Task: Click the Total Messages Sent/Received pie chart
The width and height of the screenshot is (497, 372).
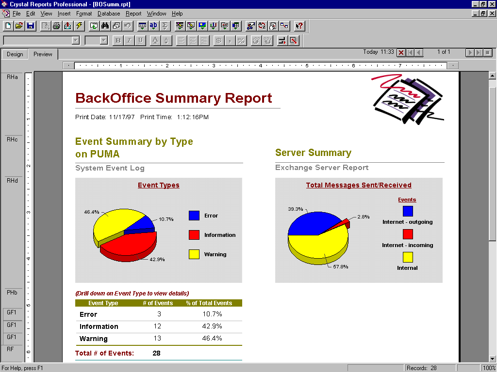Action: click(x=319, y=238)
